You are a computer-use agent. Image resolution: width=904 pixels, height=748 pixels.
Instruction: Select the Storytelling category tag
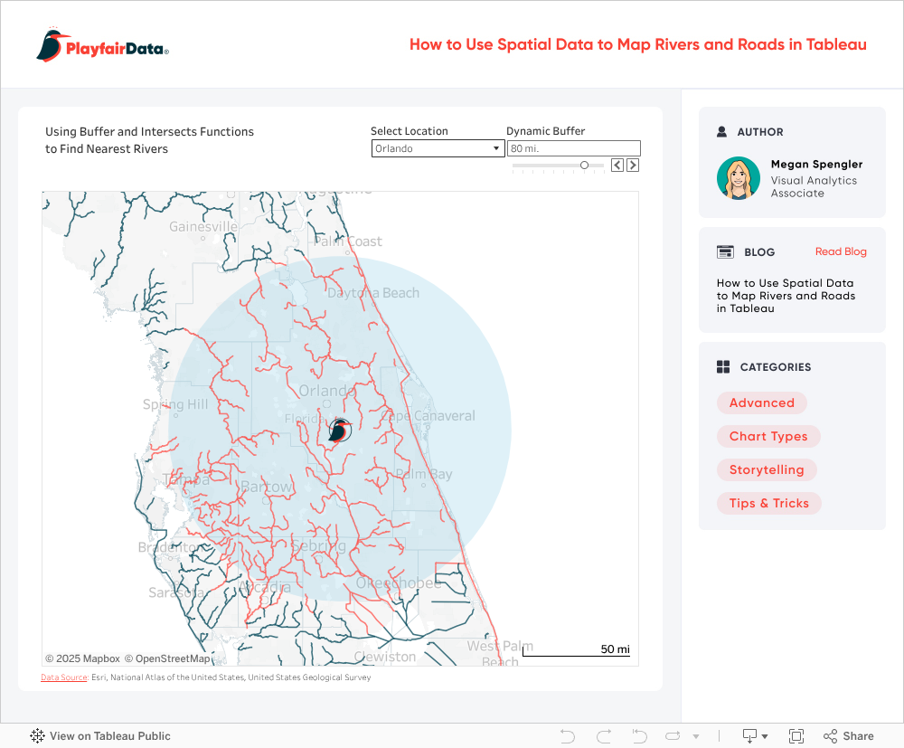(767, 470)
